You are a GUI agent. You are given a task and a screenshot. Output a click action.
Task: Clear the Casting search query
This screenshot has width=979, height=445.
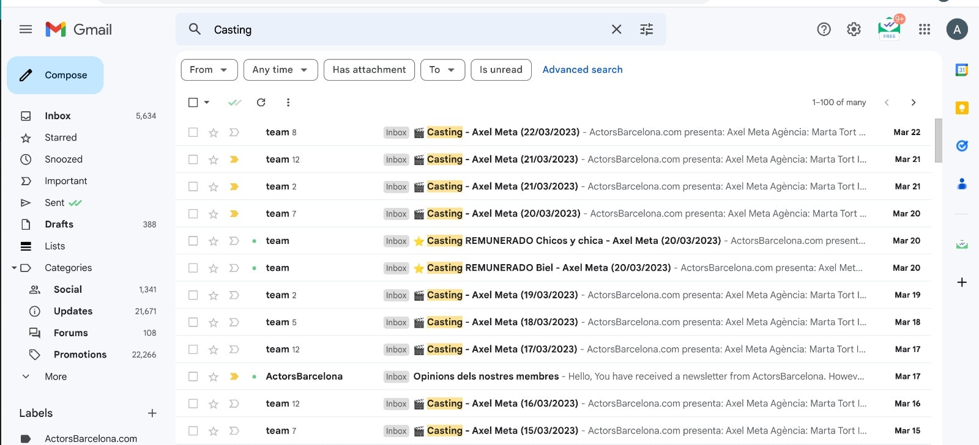coord(616,29)
